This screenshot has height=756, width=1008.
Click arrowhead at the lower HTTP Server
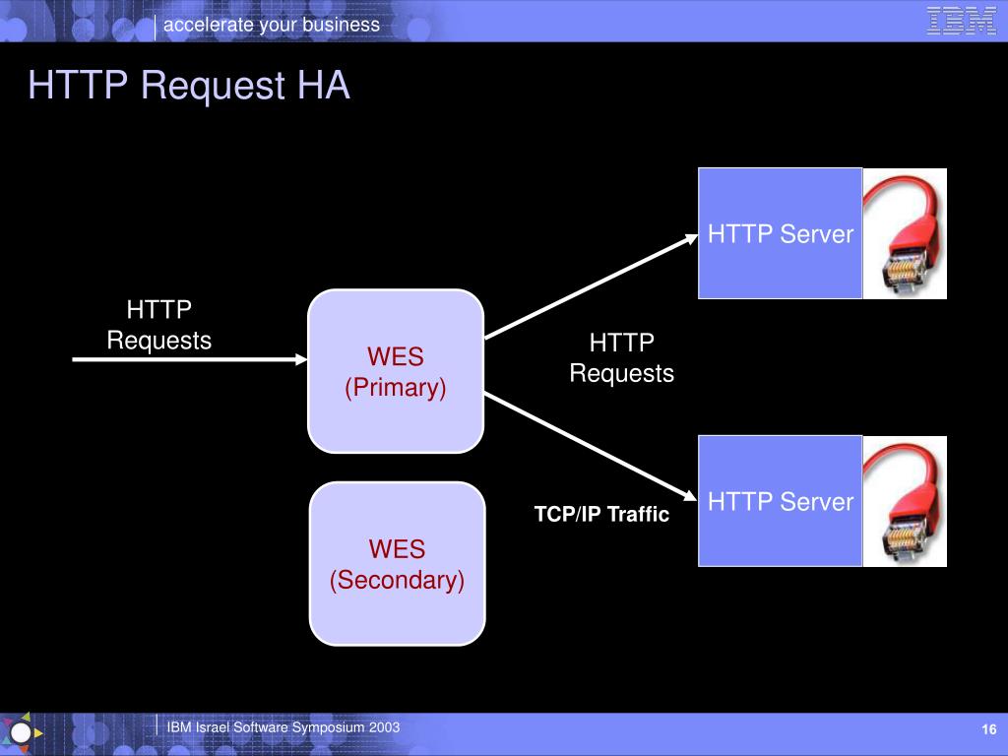690,496
